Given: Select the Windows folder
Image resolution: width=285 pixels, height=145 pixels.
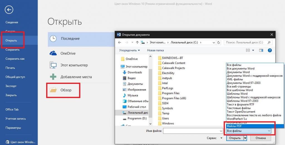Looking at the screenshot, I should point(166,123).
